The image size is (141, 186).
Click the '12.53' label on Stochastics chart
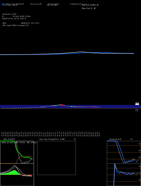click(x=137, y=161)
